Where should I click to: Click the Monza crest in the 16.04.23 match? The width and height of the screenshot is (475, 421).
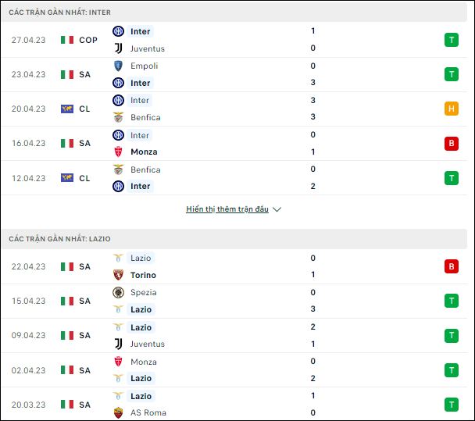coord(118,152)
